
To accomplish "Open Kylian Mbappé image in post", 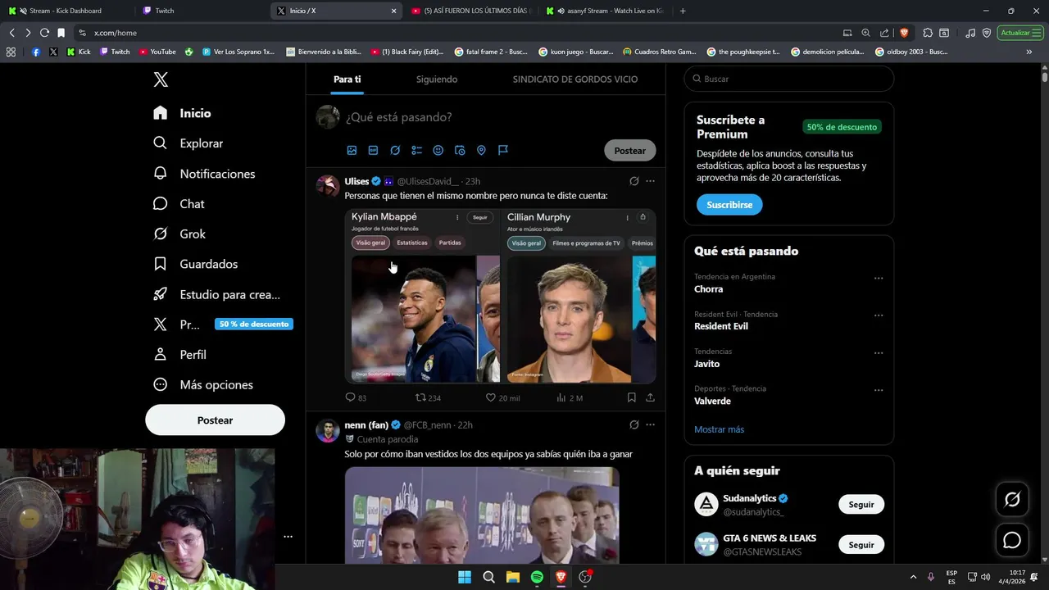I will 422,296.
